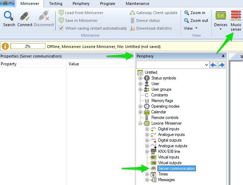Click the Music server icon
The image size is (243, 185).
pyautogui.click(x=236, y=16)
